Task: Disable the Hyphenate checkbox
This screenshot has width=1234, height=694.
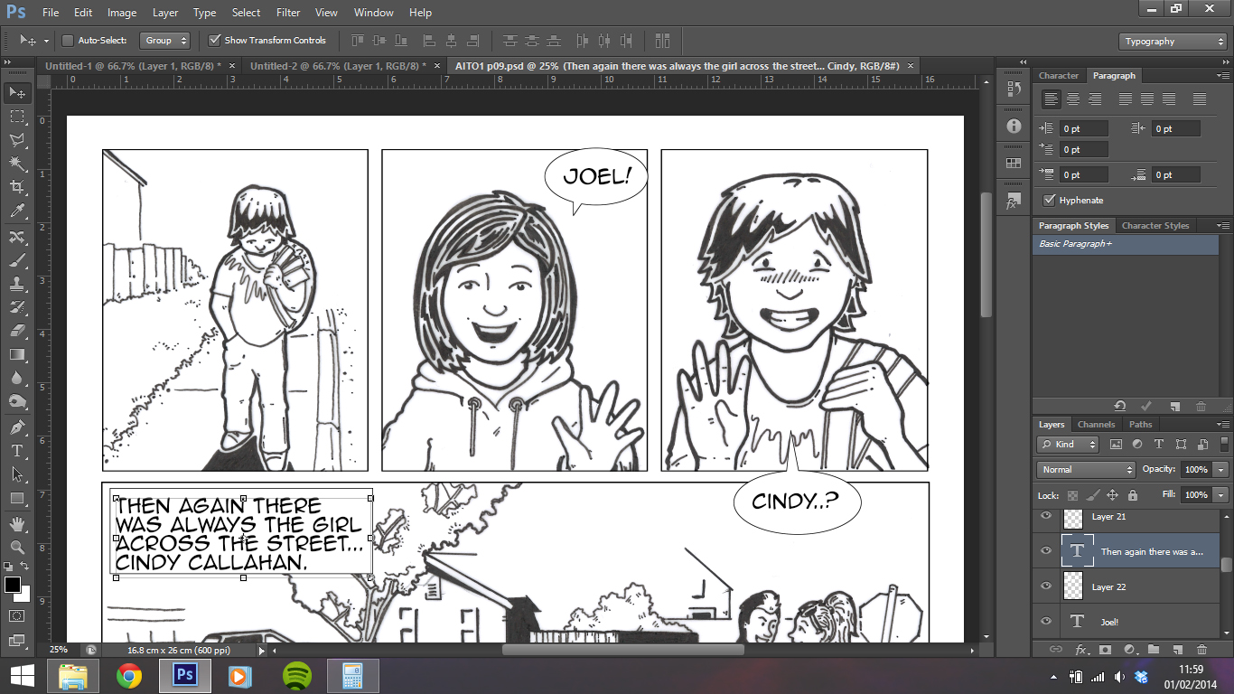Action: [x=1049, y=201]
